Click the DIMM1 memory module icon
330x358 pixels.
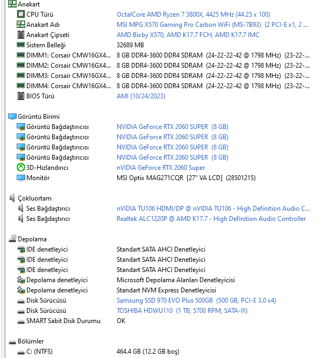coord(21,55)
